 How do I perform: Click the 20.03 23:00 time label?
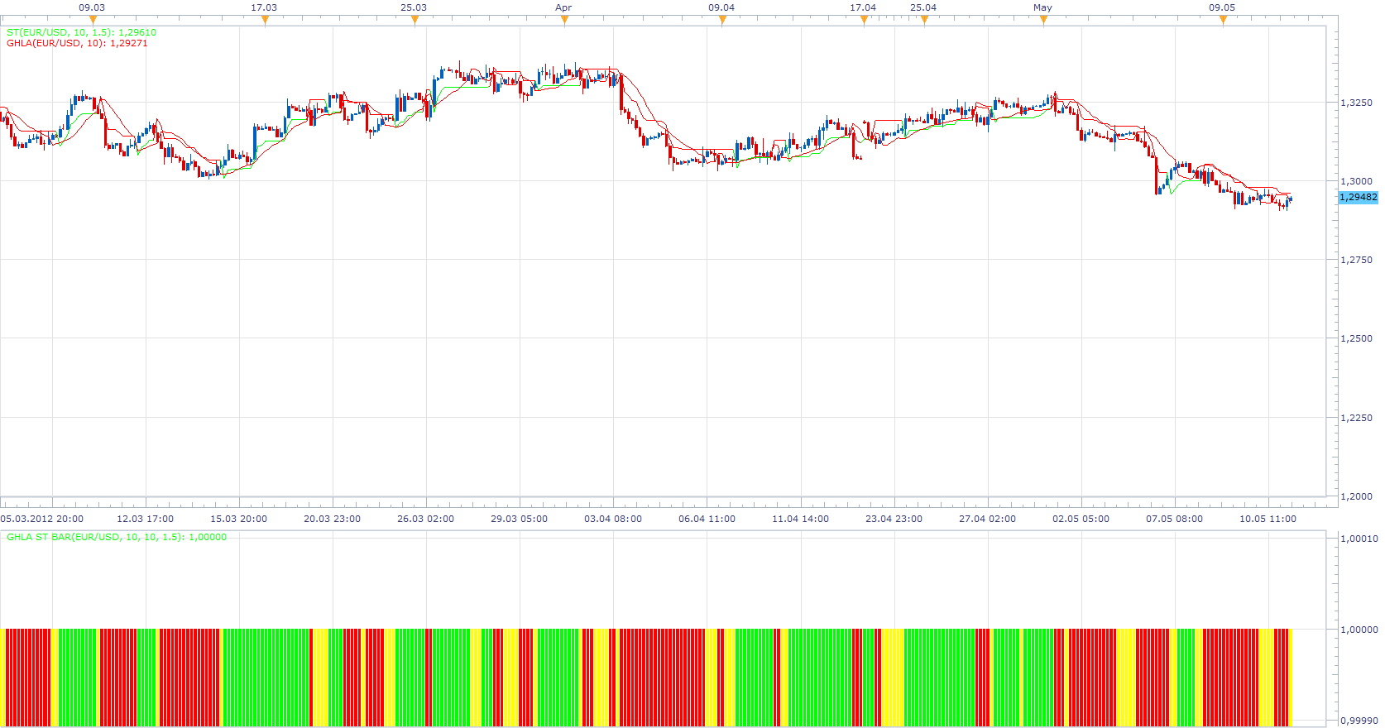pos(333,519)
